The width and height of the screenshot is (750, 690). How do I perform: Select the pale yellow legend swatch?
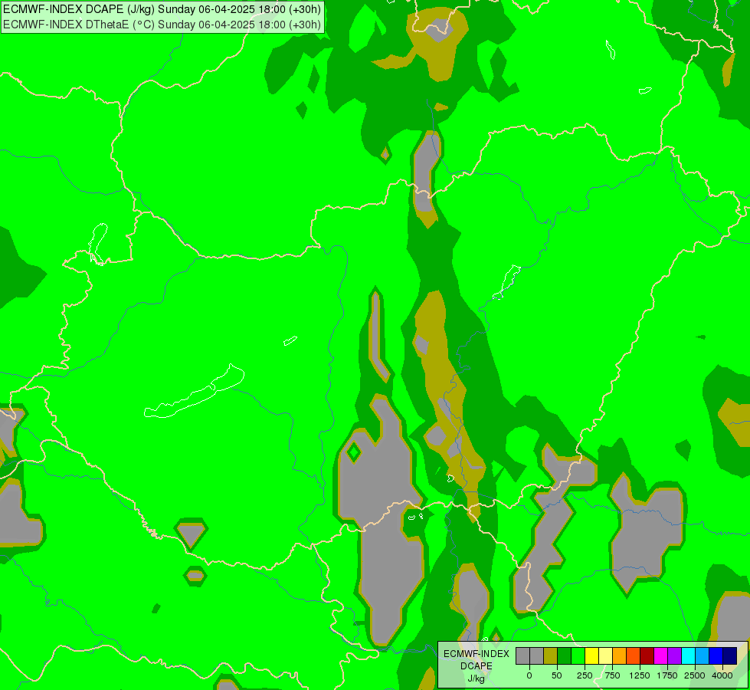[x=605, y=655]
